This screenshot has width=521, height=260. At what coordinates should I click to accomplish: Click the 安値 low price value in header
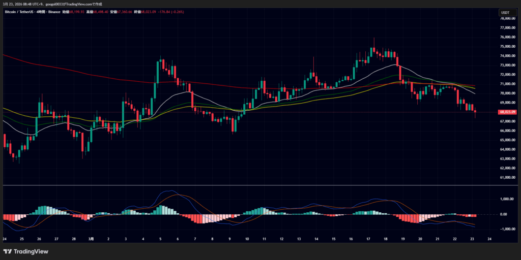(x=123, y=12)
